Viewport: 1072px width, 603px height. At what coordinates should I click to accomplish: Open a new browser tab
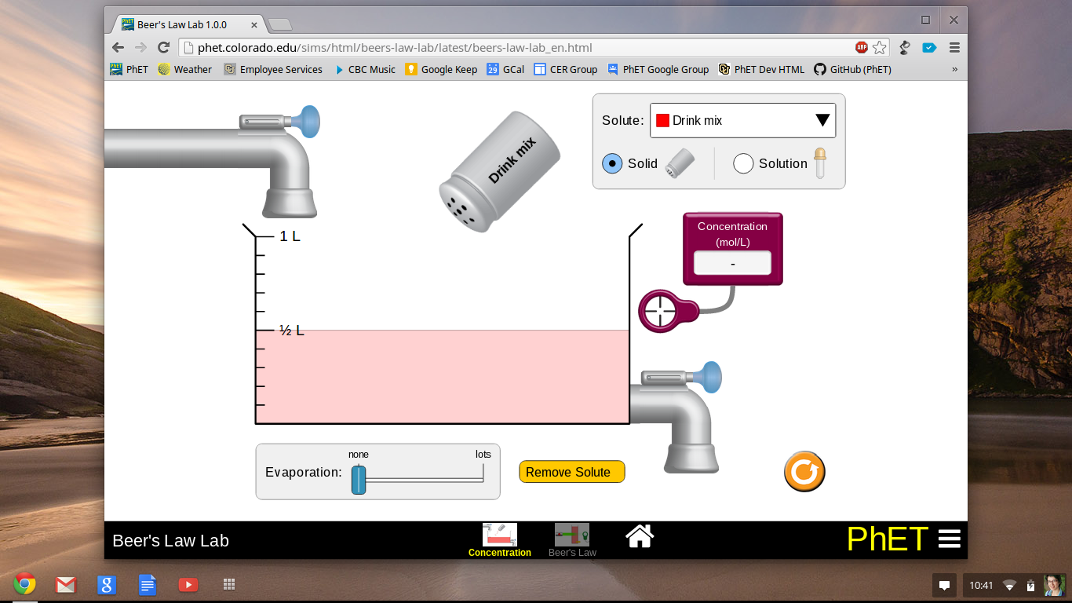(x=279, y=24)
